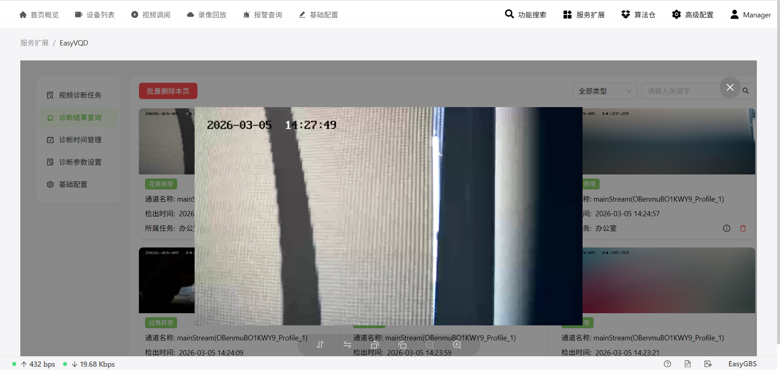This screenshot has width=780, height=370.
Task: Open the 花屏异常 result thumbnail
Action: coord(167,142)
